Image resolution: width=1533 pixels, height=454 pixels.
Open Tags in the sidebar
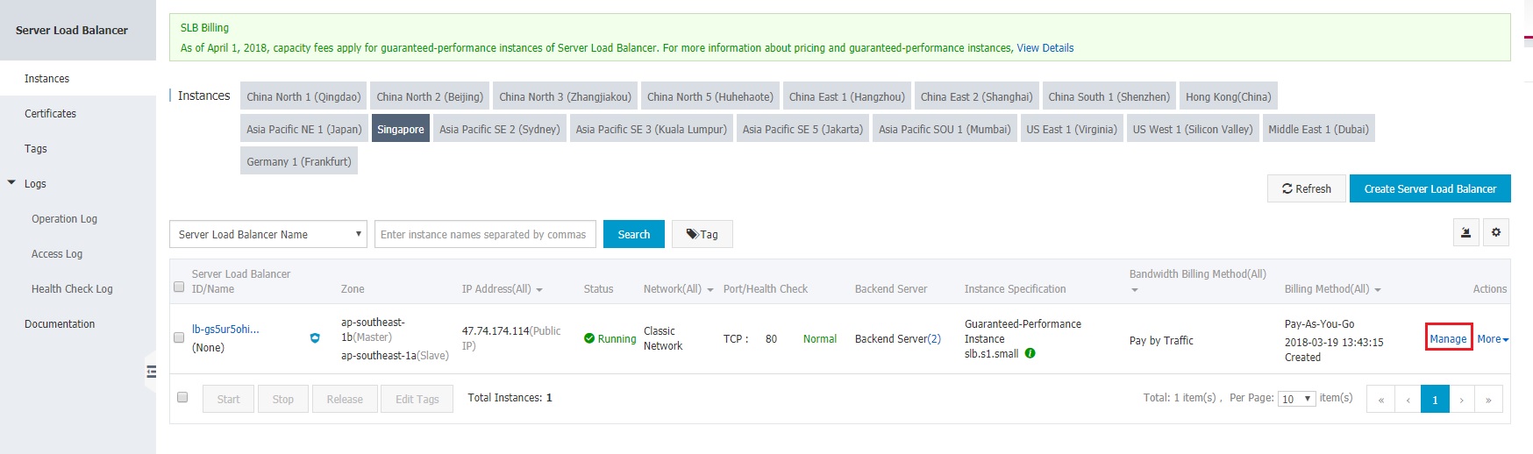(x=78, y=148)
